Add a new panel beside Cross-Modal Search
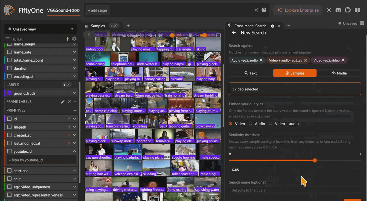The width and height of the screenshot is (367, 201). pos(289,26)
